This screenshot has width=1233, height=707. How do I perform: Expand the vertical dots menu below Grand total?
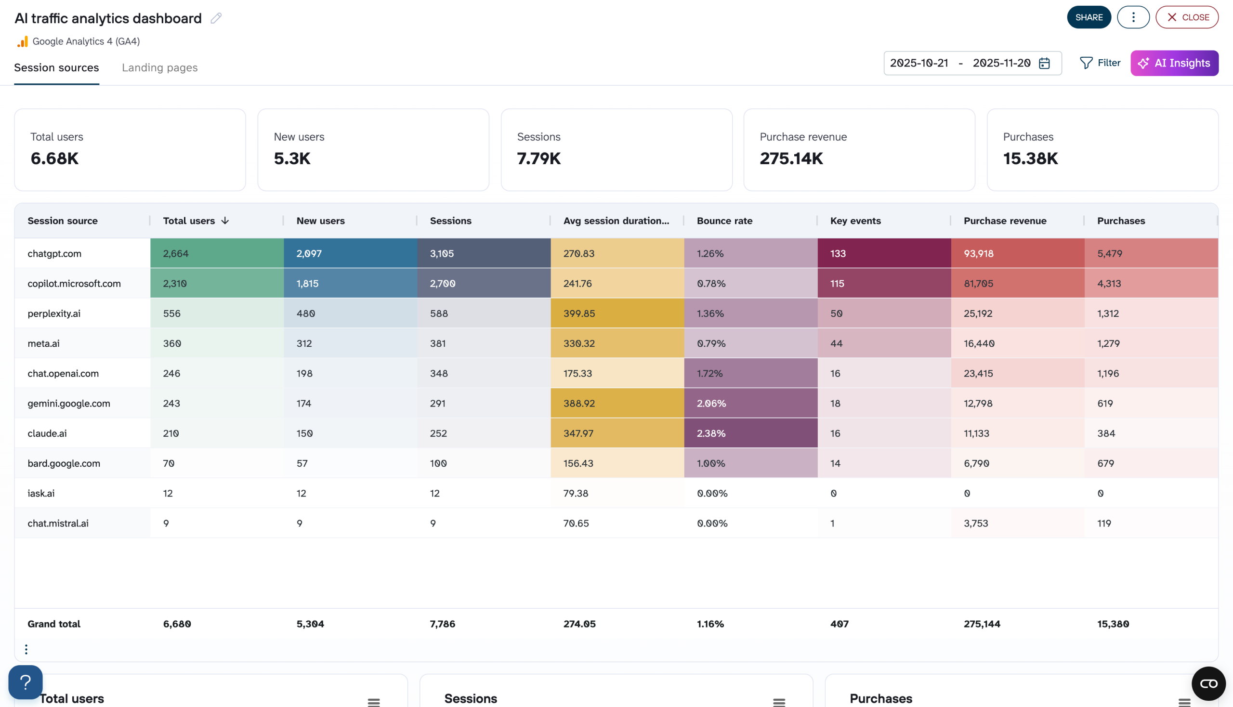[x=26, y=648]
